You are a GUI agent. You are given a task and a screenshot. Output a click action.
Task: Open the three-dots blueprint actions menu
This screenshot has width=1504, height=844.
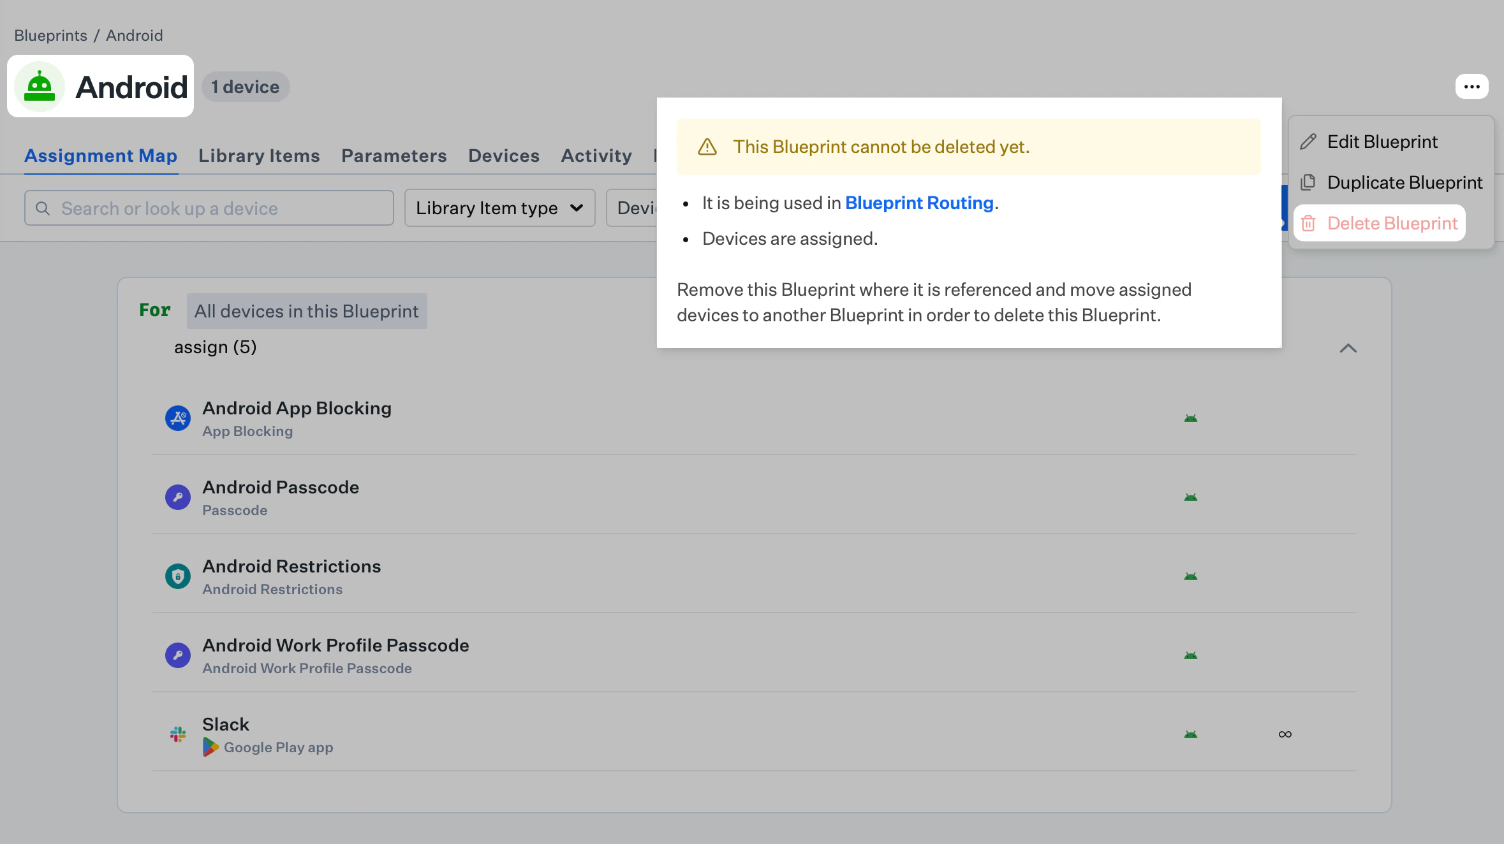pyautogui.click(x=1471, y=87)
